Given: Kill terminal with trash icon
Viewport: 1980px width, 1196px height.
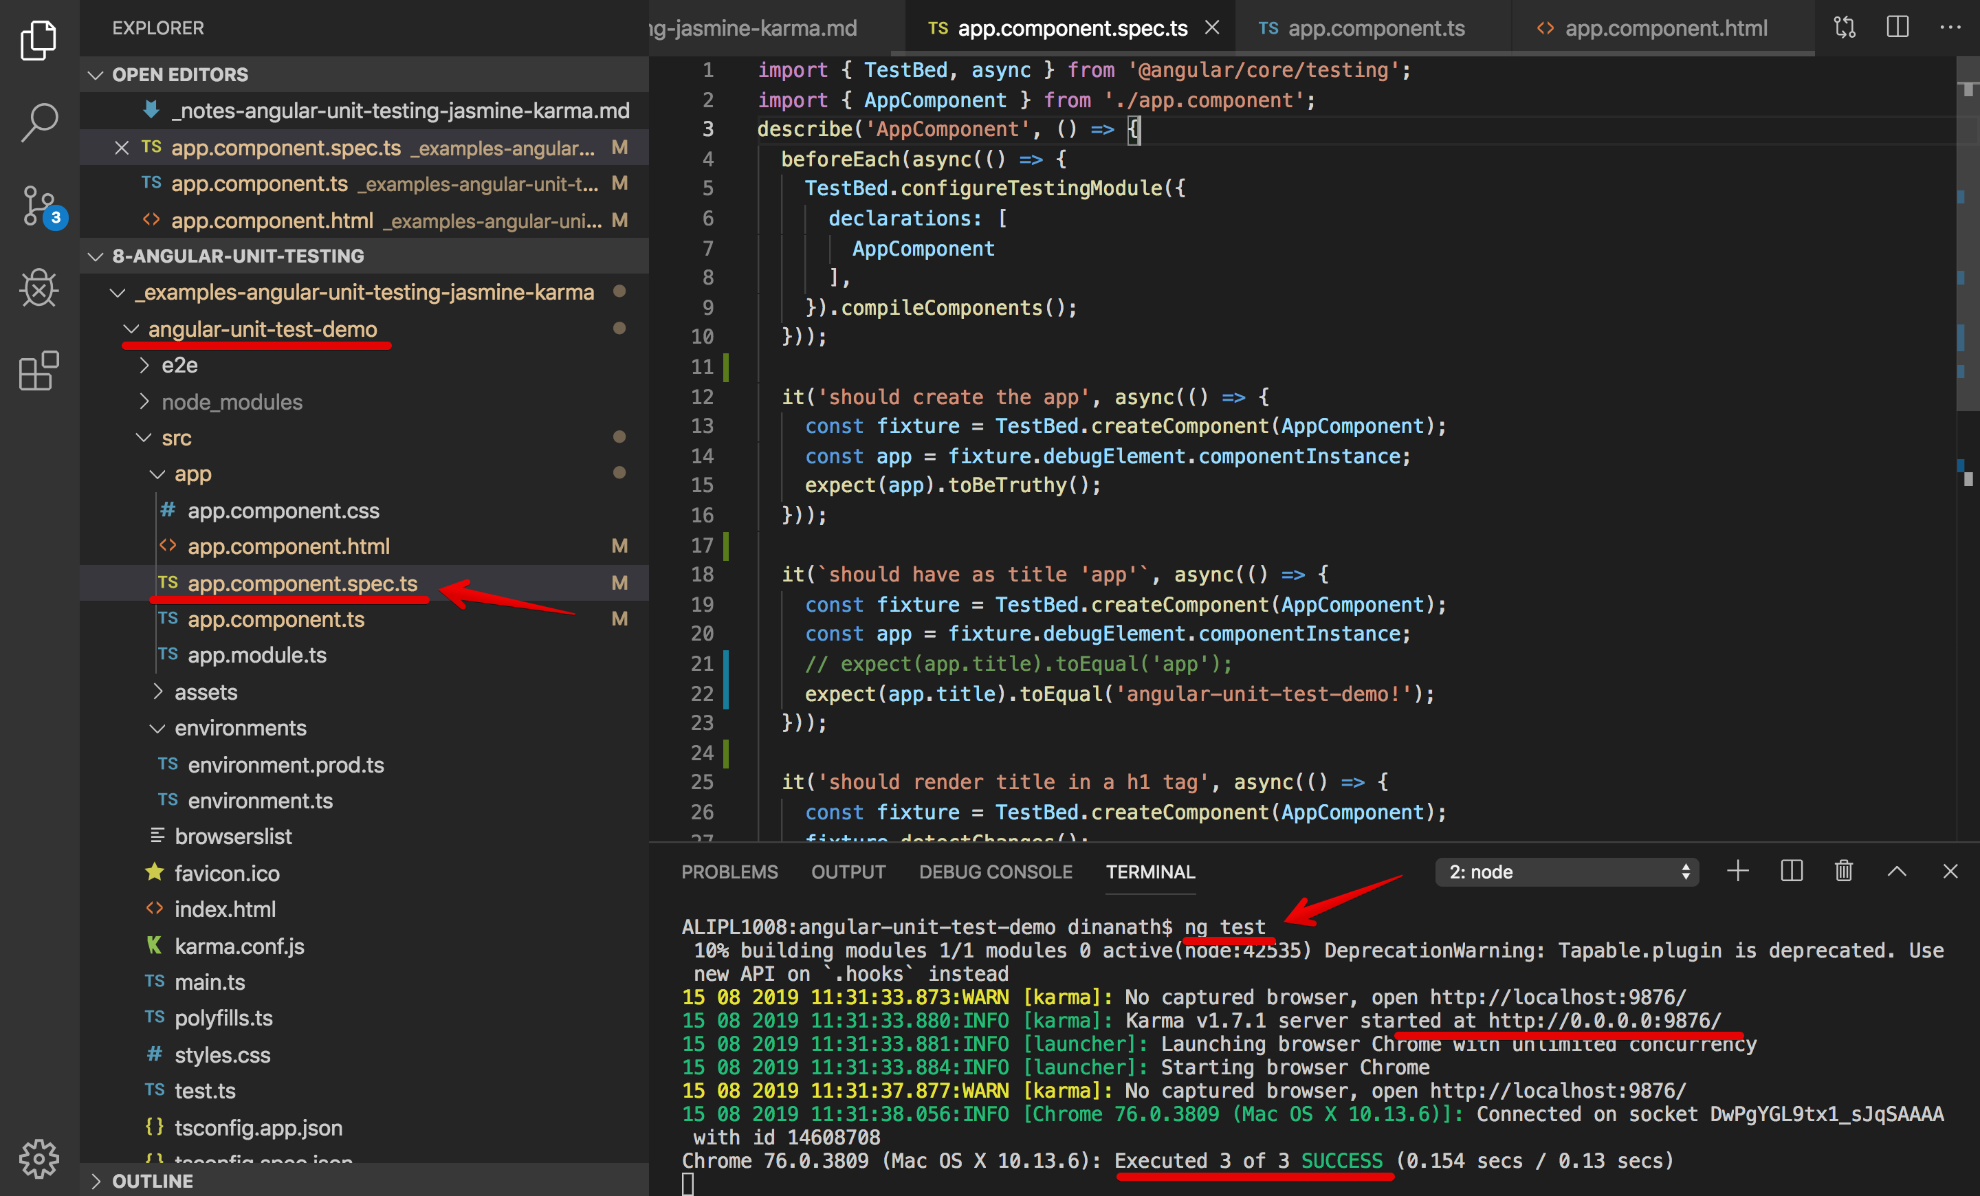Looking at the screenshot, I should coord(1843,871).
